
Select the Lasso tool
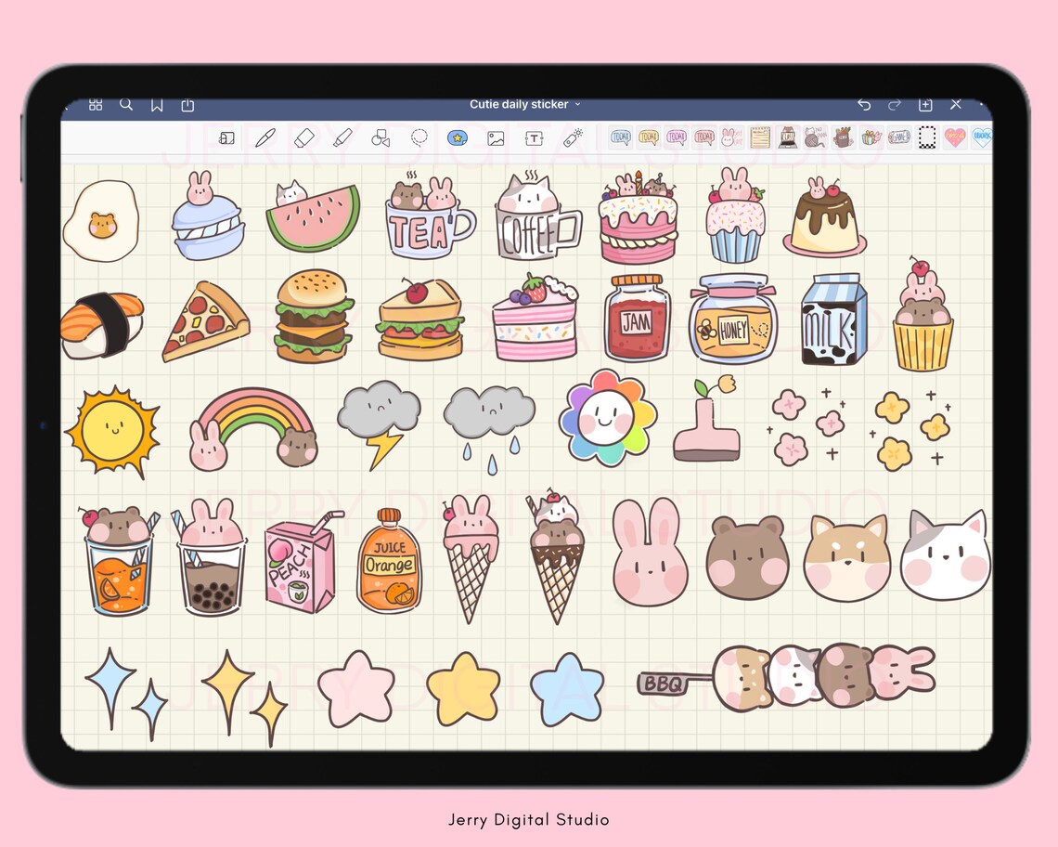tap(419, 137)
